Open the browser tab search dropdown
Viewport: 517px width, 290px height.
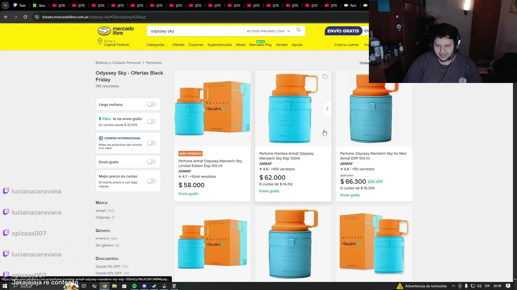5,5
